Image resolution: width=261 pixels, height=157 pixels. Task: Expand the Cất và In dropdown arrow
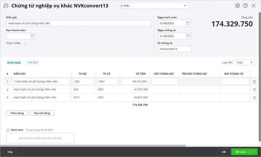click(253, 152)
